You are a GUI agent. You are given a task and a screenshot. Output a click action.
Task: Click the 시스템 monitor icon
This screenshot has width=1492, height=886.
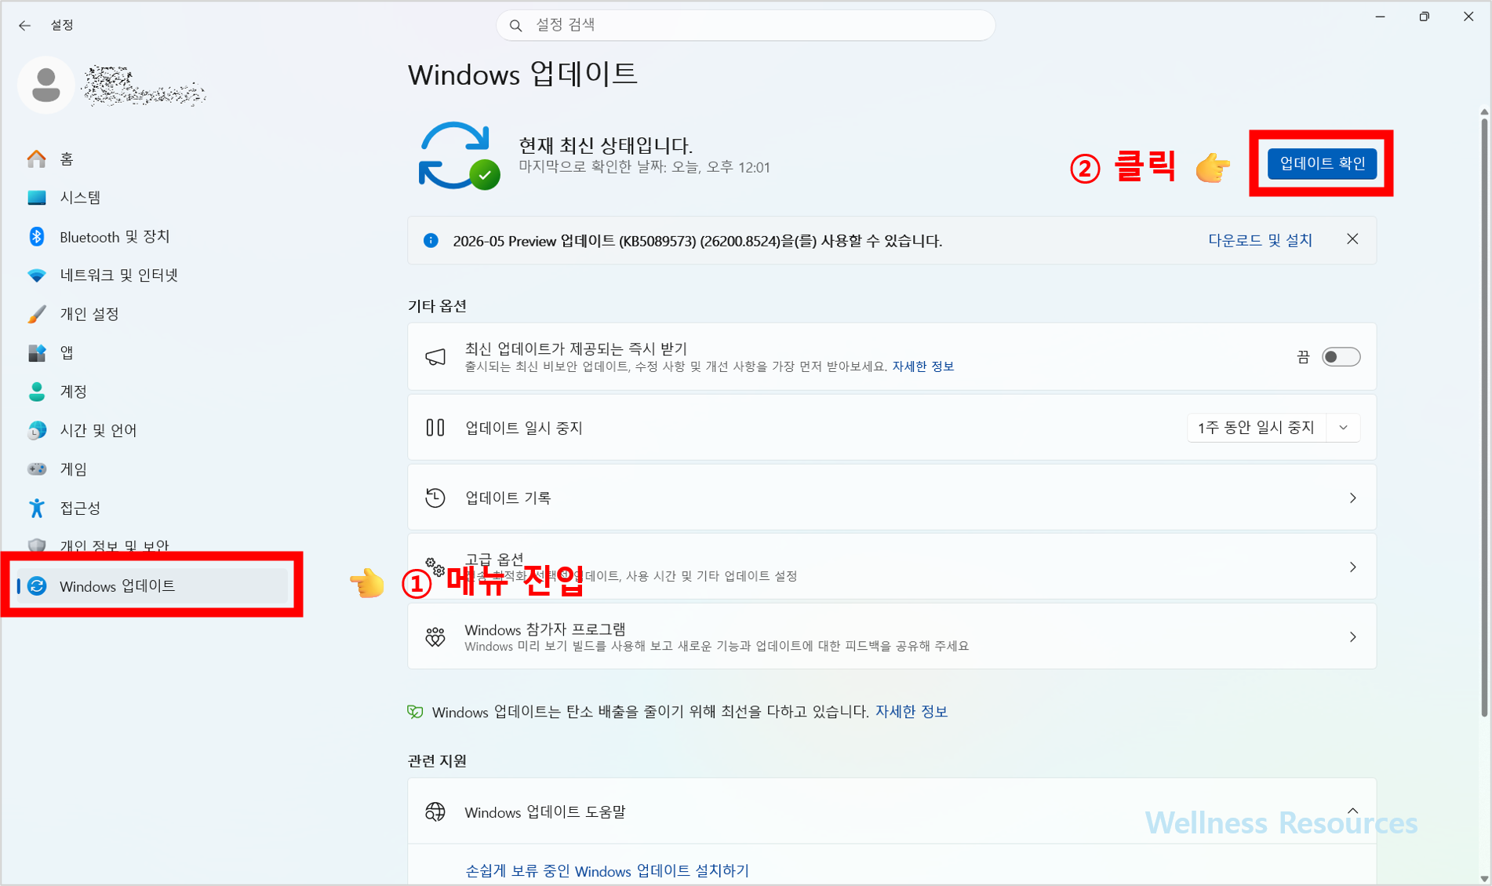coord(37,198)
